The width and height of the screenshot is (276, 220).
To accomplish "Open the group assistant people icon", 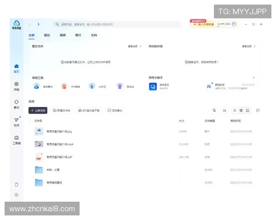I will click(x=209, y=87).
